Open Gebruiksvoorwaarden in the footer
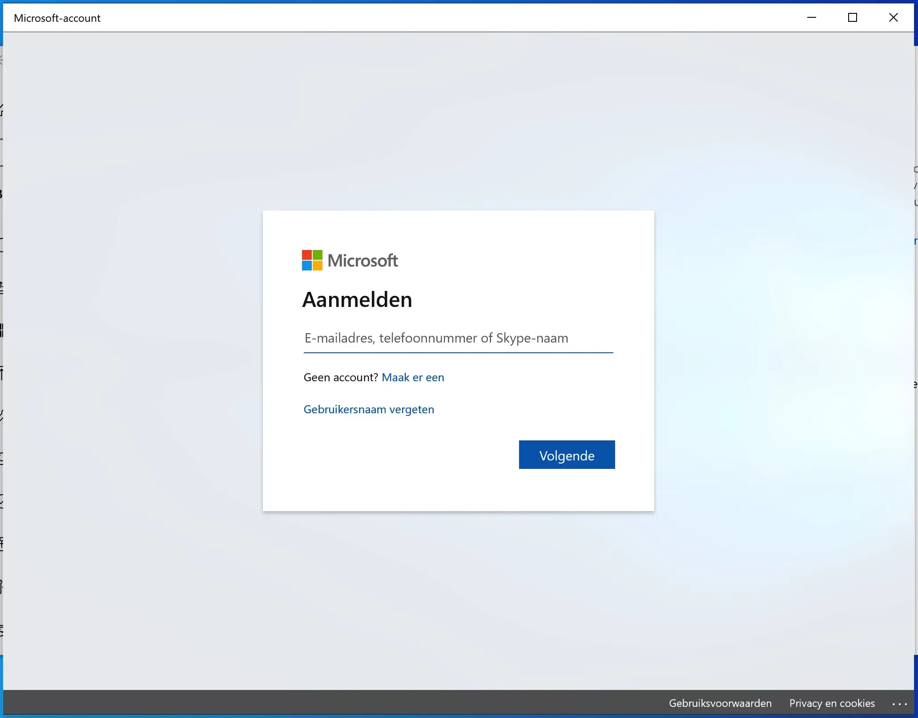918x718 pixels. (720, 703)
